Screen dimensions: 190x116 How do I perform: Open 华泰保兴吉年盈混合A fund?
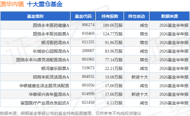pyautogui.click(x=49, y=94)
